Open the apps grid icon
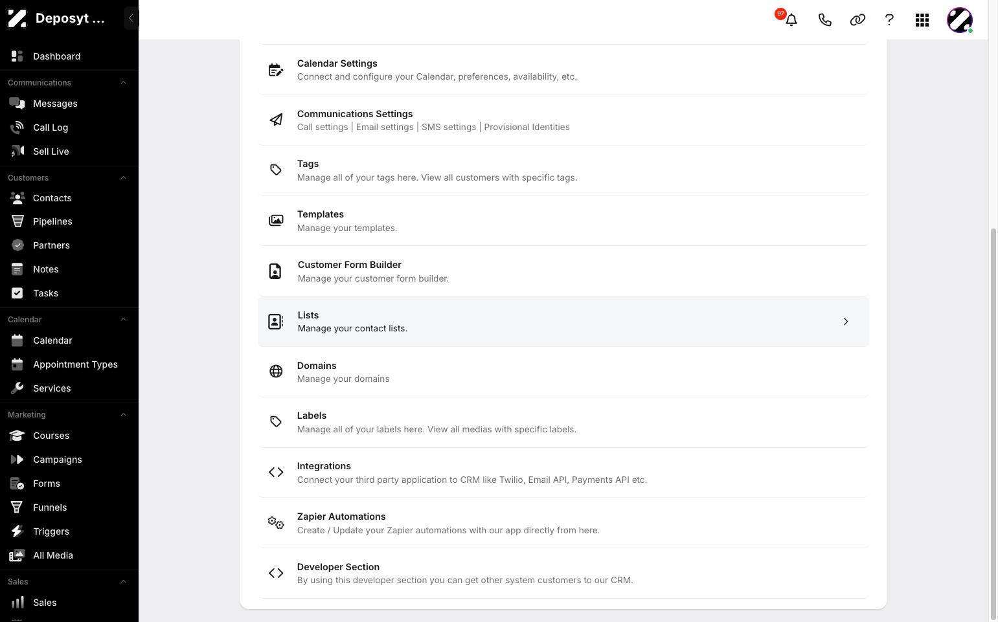The width and height of the screenshot is (998, 622). tap(922, 20)
